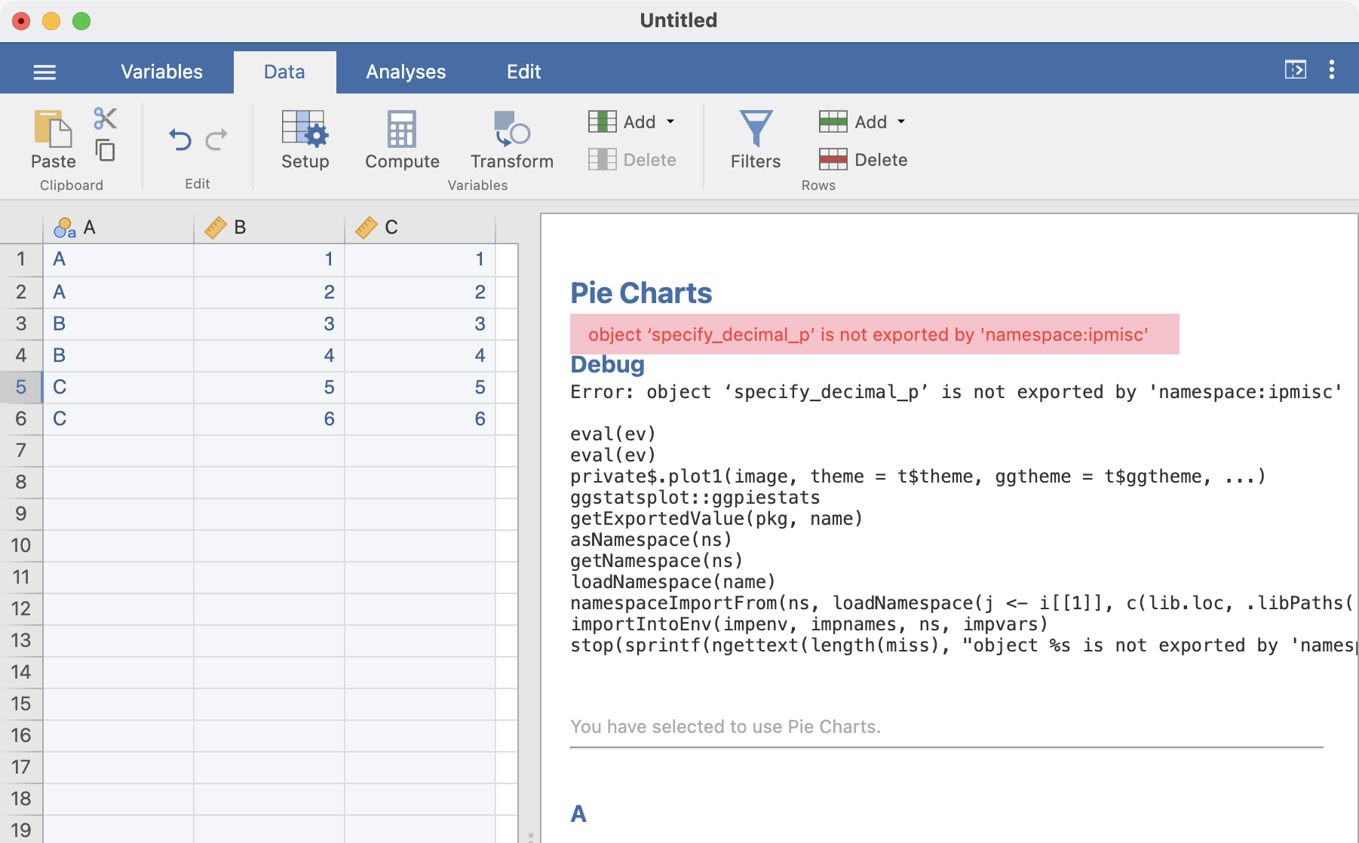1359x843 pixels.
Task: Open the hamburger main menu
Action: (44, 72)
